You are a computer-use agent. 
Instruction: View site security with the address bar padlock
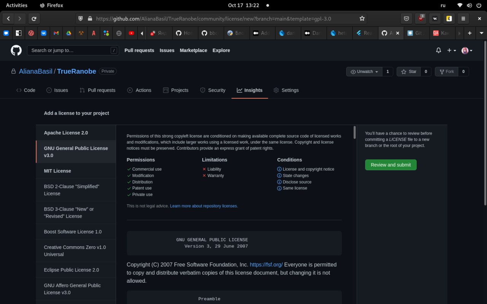click(x=90, y=18)
